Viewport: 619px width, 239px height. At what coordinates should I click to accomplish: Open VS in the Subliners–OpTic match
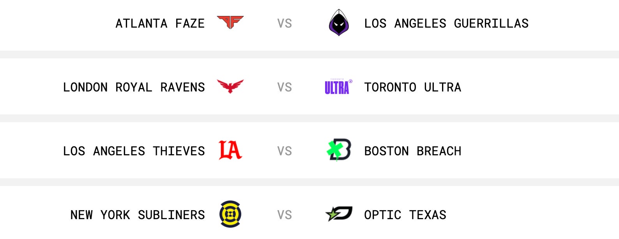[x=285, y=215]
